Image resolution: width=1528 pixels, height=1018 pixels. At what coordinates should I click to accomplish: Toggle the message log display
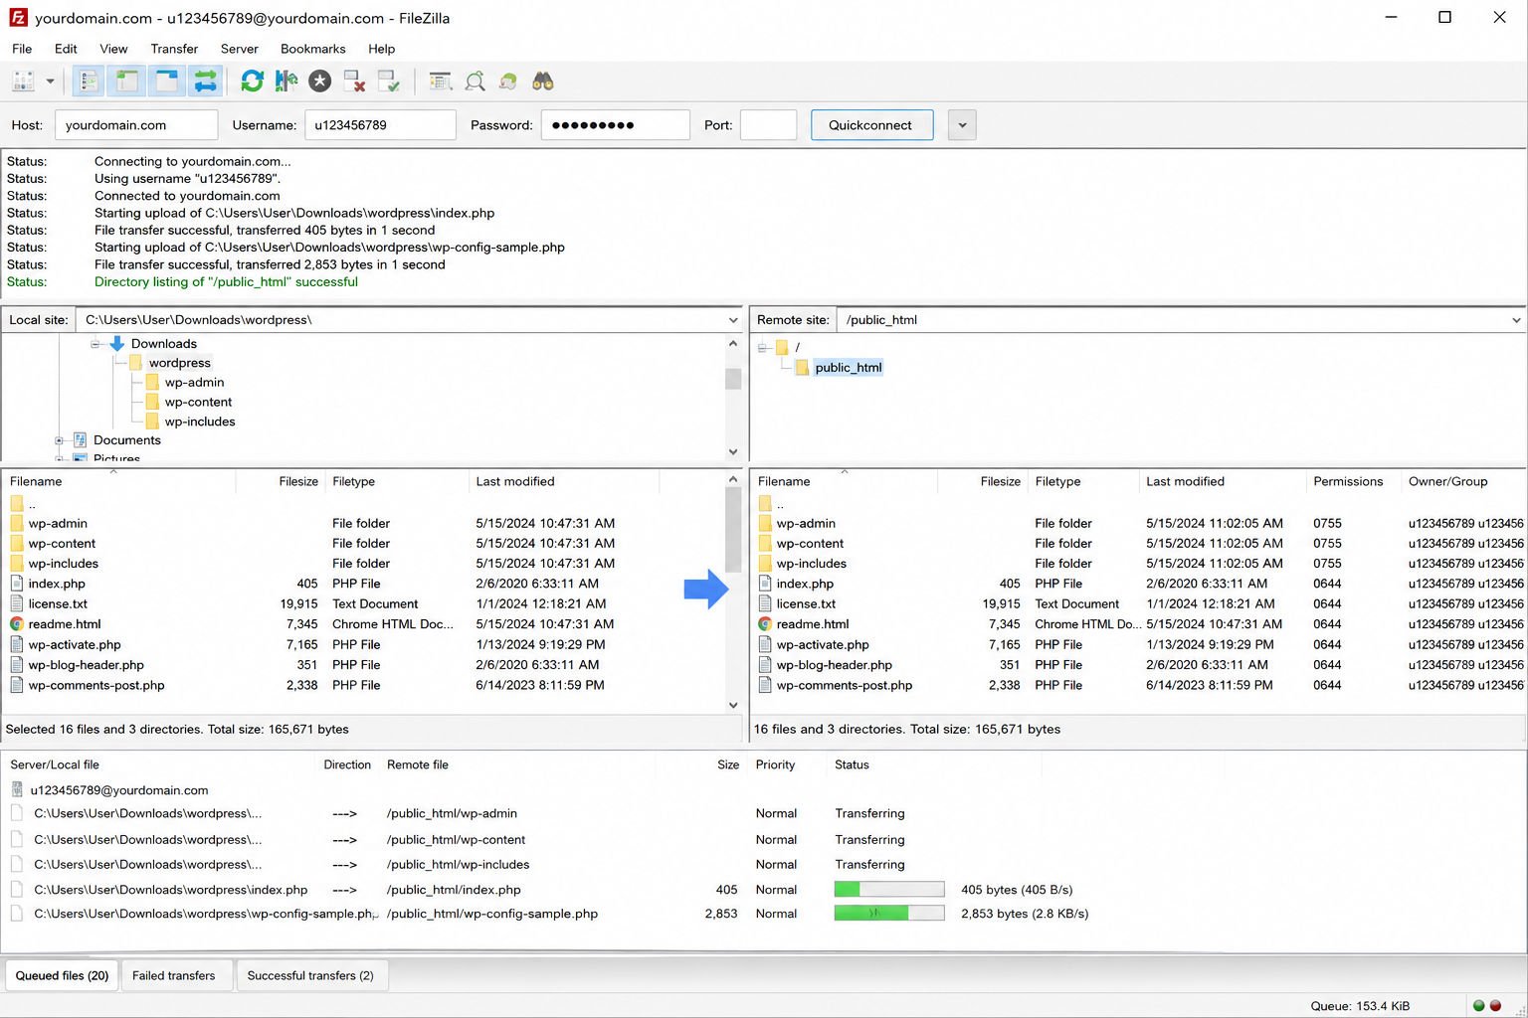pyautogui.click(x=89, y=82)
